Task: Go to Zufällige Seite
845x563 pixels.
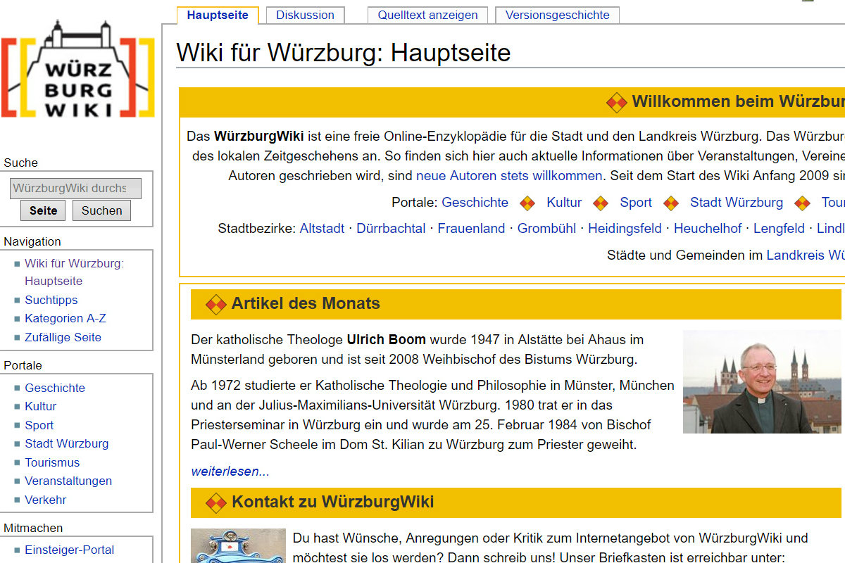Action: (63, 337)
